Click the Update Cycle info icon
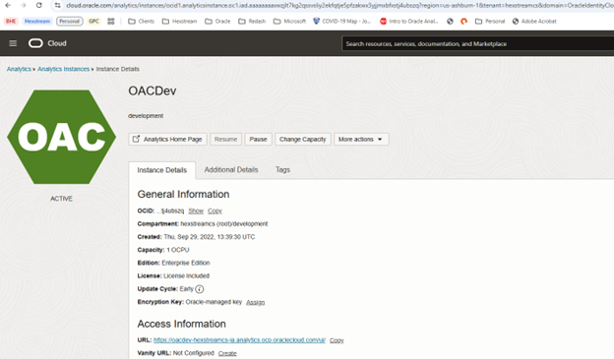The image size is (614, 359). click(x=200, y=289)
